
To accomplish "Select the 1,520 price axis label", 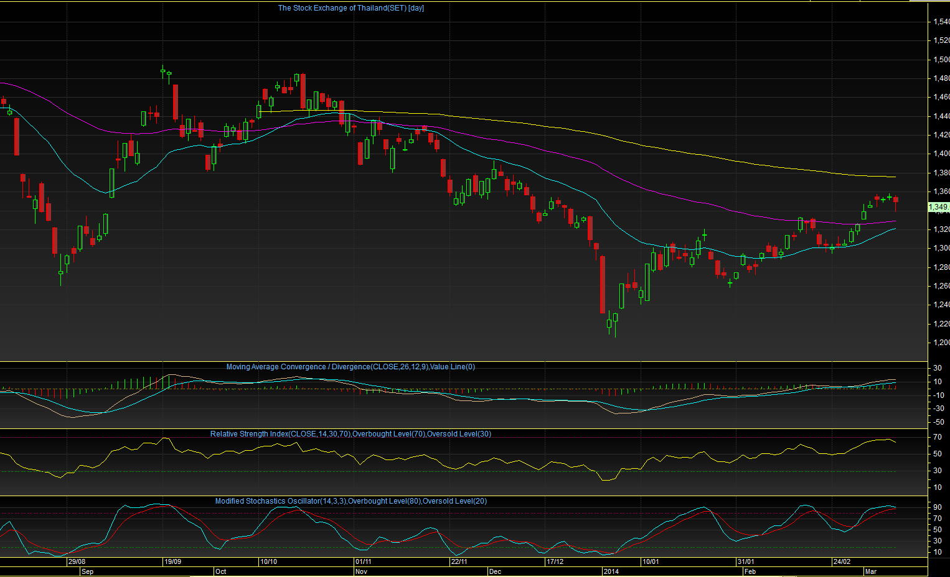I will click(941, 40).
